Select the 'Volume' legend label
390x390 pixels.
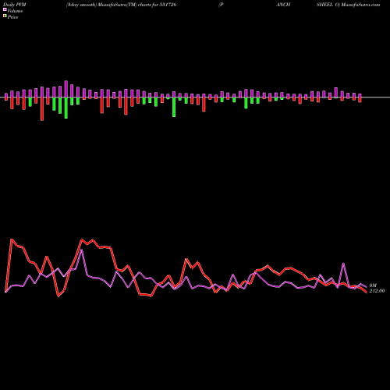coord(15,11)
